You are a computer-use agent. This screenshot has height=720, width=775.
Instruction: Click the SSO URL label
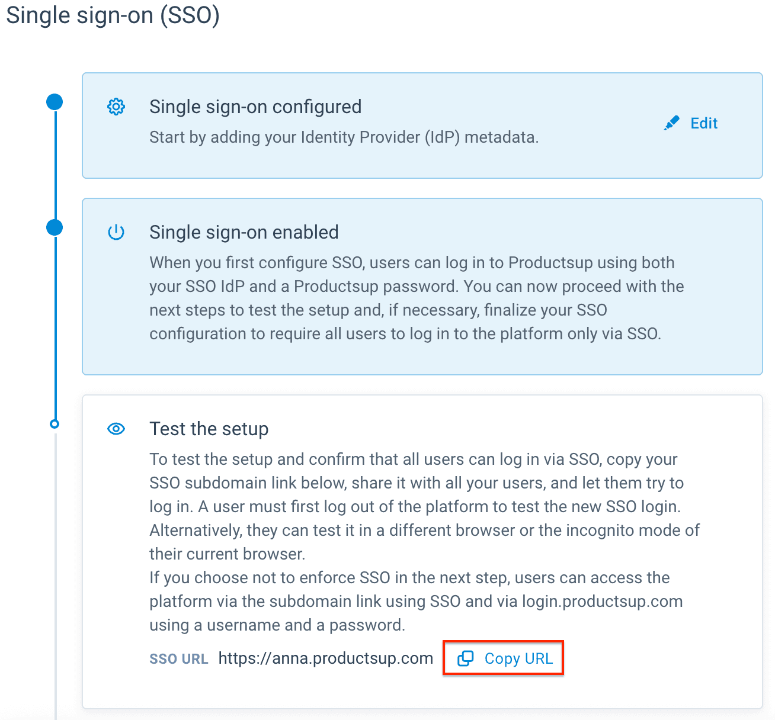coord(178,659)
